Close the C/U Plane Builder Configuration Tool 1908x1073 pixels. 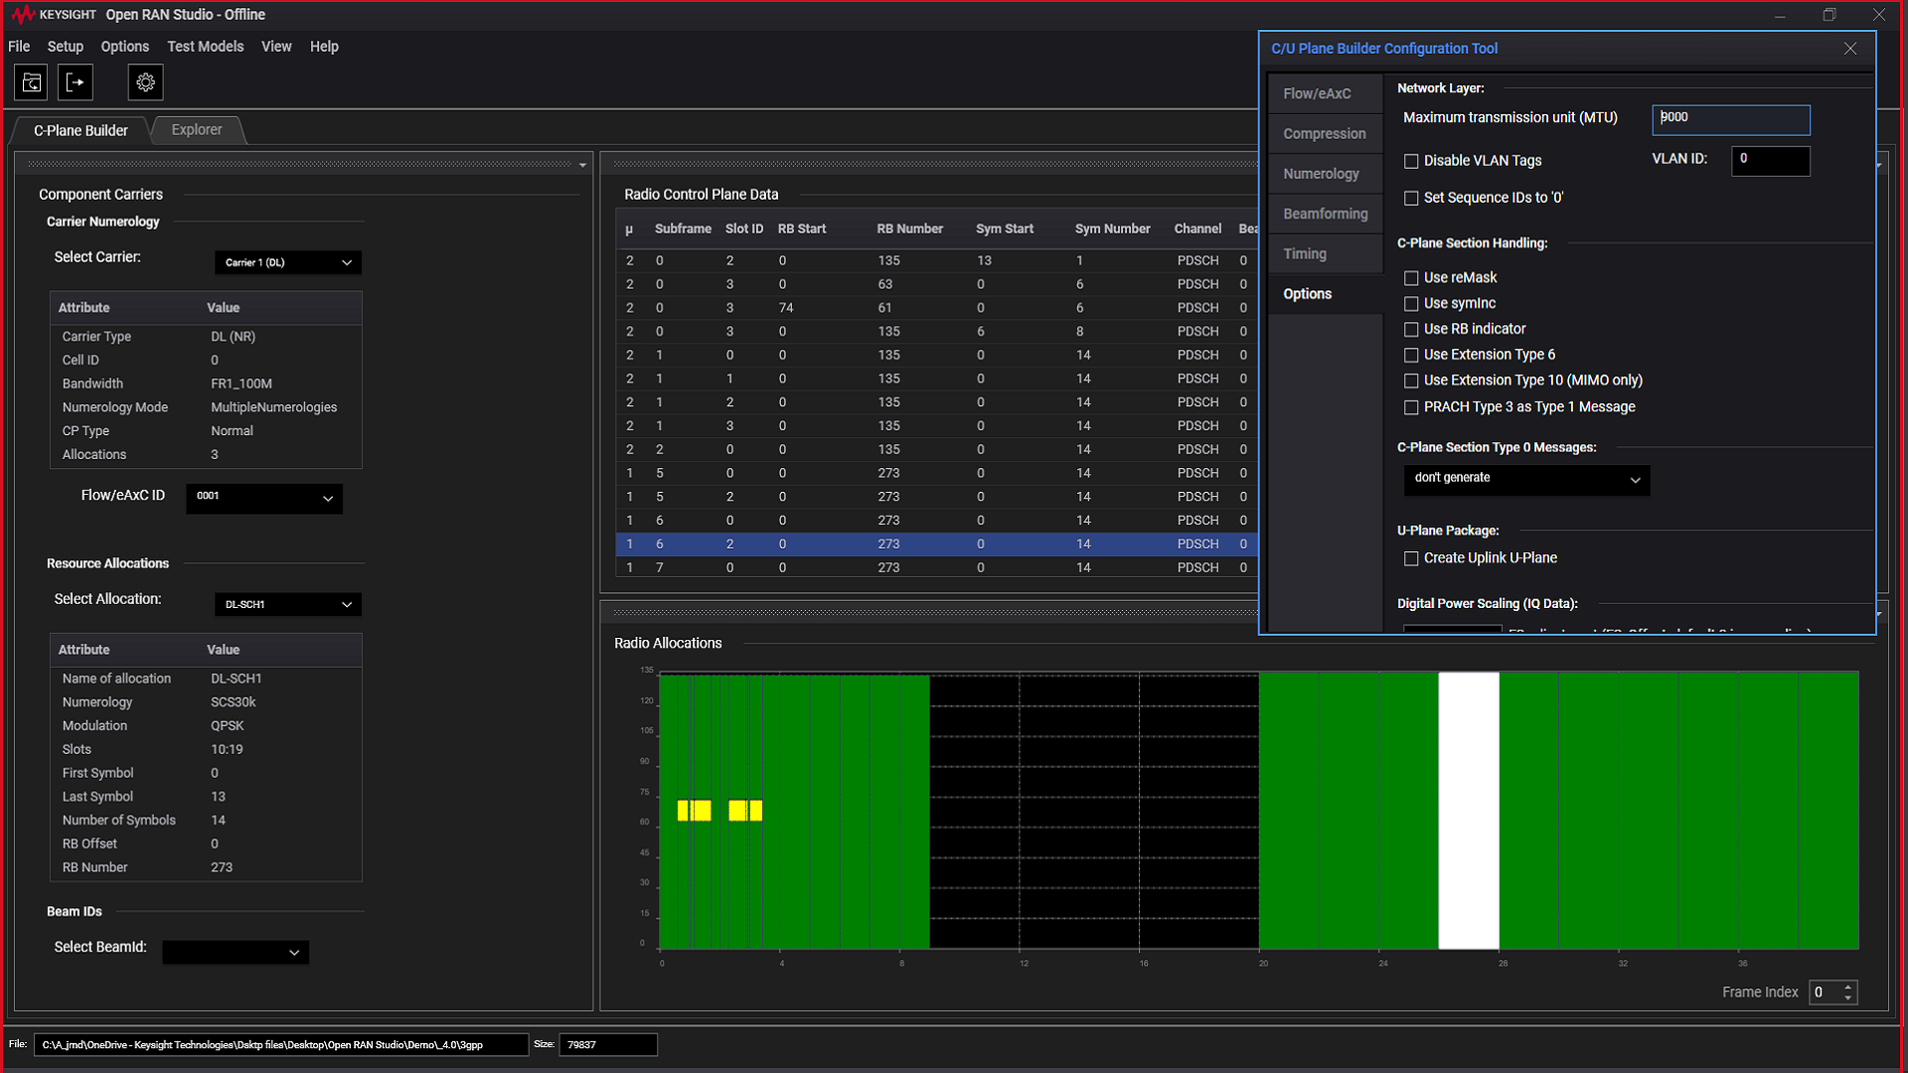click(x=1849, y=49)
